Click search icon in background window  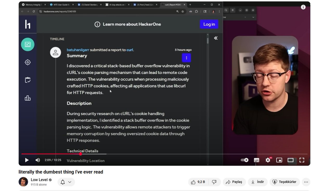(x=226, y=10)
